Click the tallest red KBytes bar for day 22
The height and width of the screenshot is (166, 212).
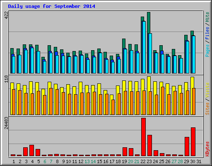[x=143, y=137]
